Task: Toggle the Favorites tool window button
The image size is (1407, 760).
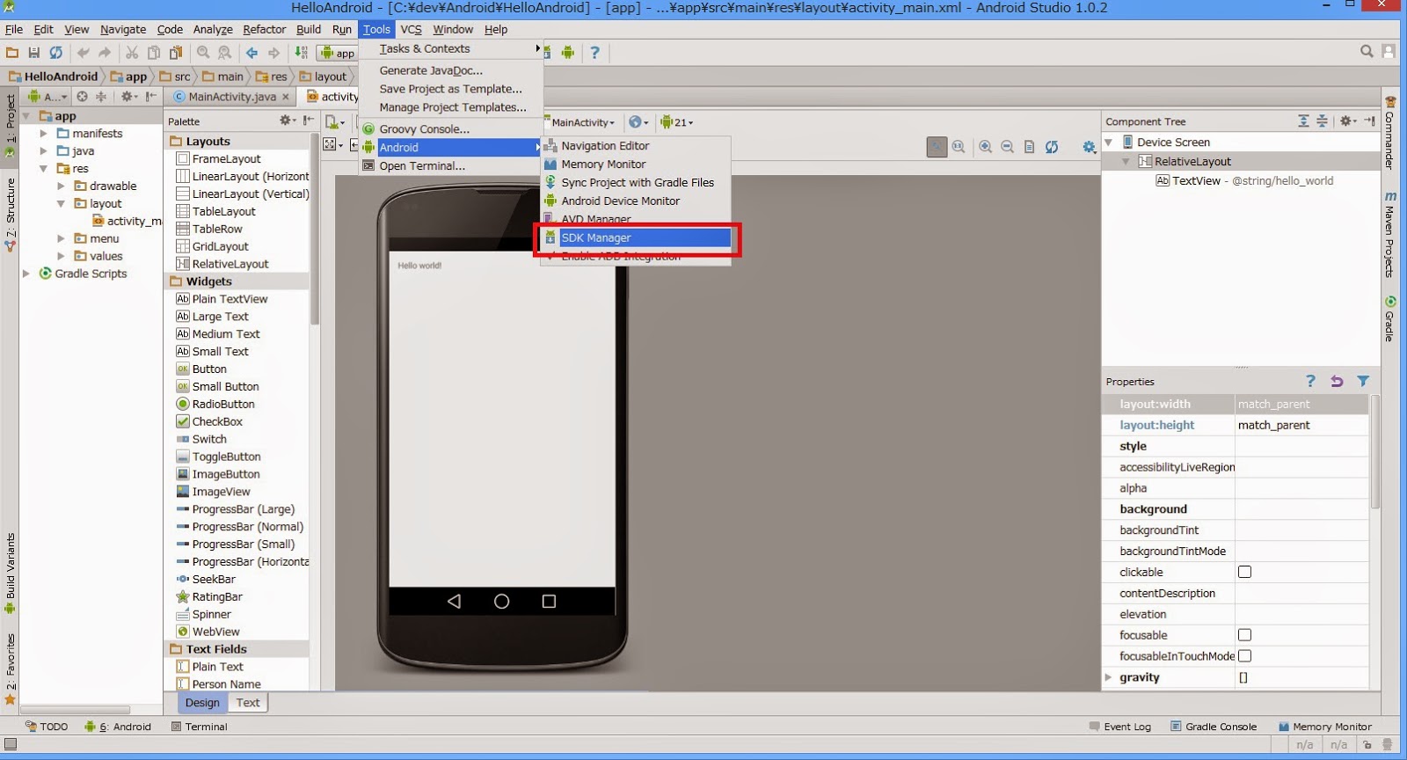Action: tap(11, 669)
